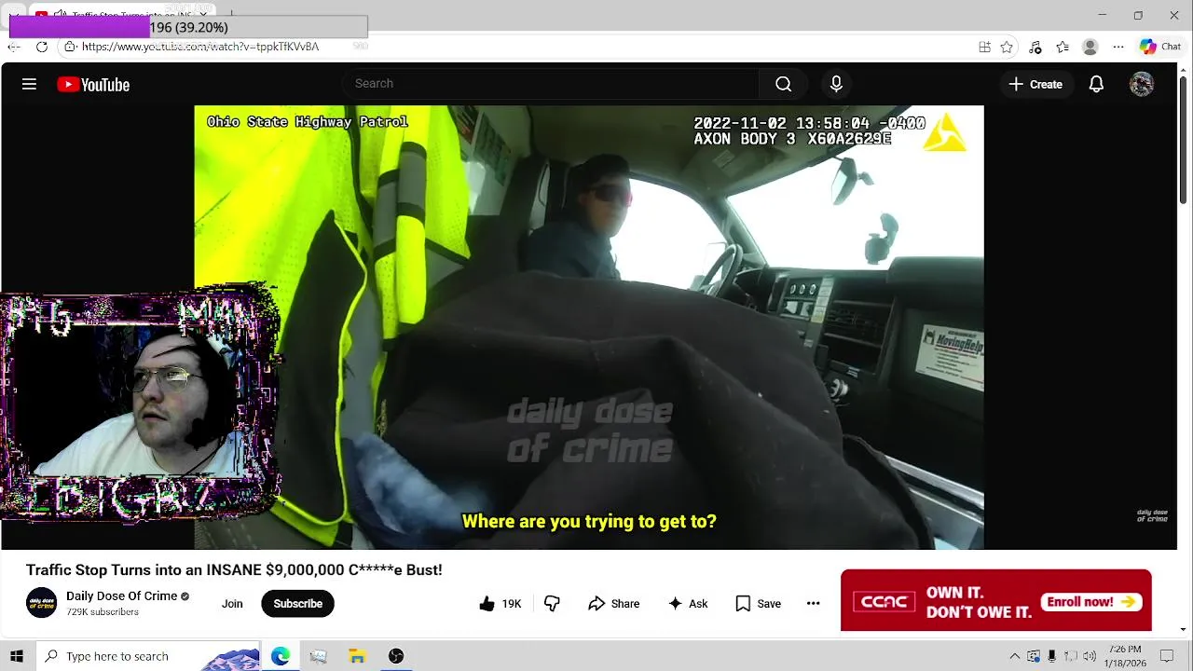Image resolution: width=1193 pixels, height=671 pixels.
Task: View site information icon beside the URL
Action: [70, 47]
